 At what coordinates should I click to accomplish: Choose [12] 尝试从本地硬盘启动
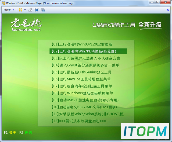point(78,121)
